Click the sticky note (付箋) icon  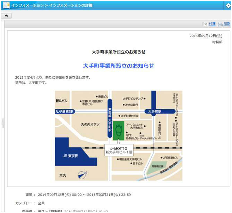point(205,24)
